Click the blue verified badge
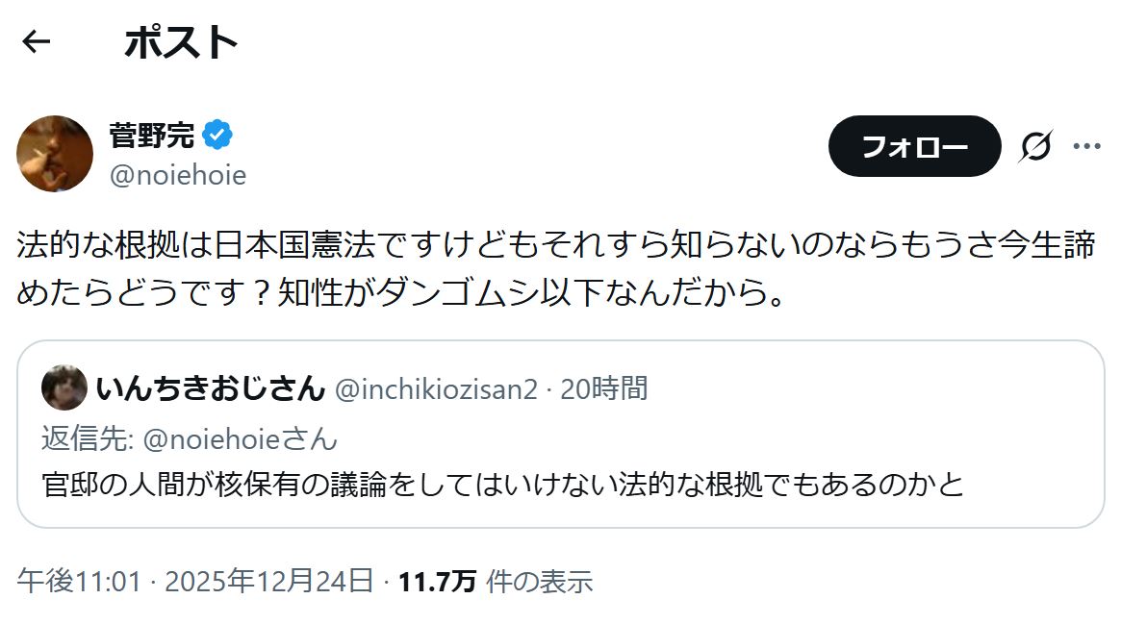The width and height of the screenshot is (1121, 624). click(217, 135)
